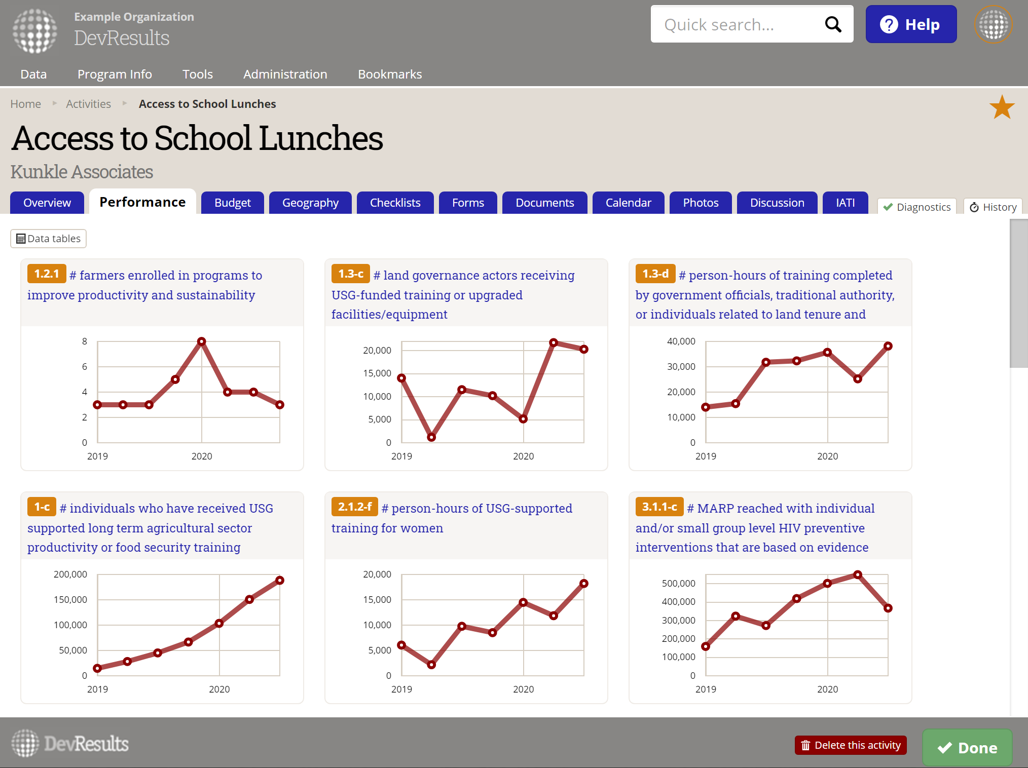Image resolution: width=1028 pixels, height=768 pixels.
Task: Open the Data menu
Action: coord(33,74)
